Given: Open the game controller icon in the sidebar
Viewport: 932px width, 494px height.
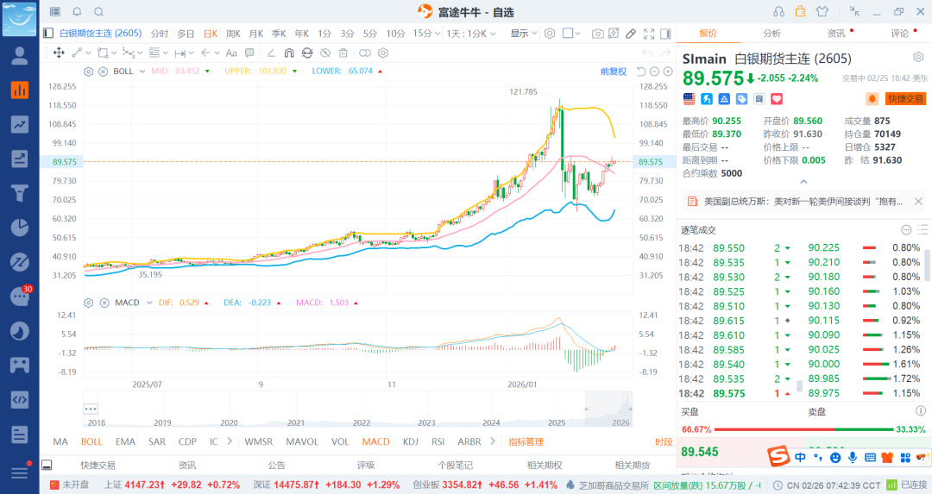Looking at the screenshot, I should point(20,365).
